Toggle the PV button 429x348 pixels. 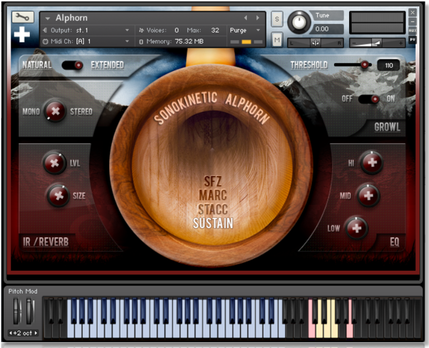tap(412, 40)
